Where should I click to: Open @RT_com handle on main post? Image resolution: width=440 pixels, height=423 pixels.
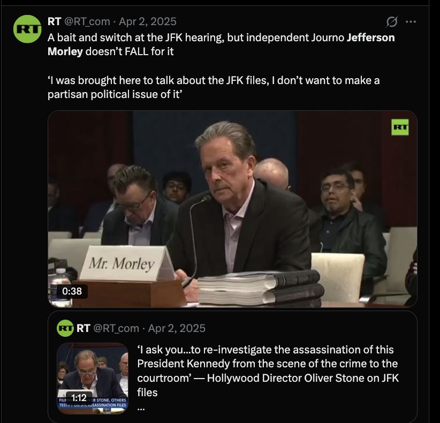[87, 21]
